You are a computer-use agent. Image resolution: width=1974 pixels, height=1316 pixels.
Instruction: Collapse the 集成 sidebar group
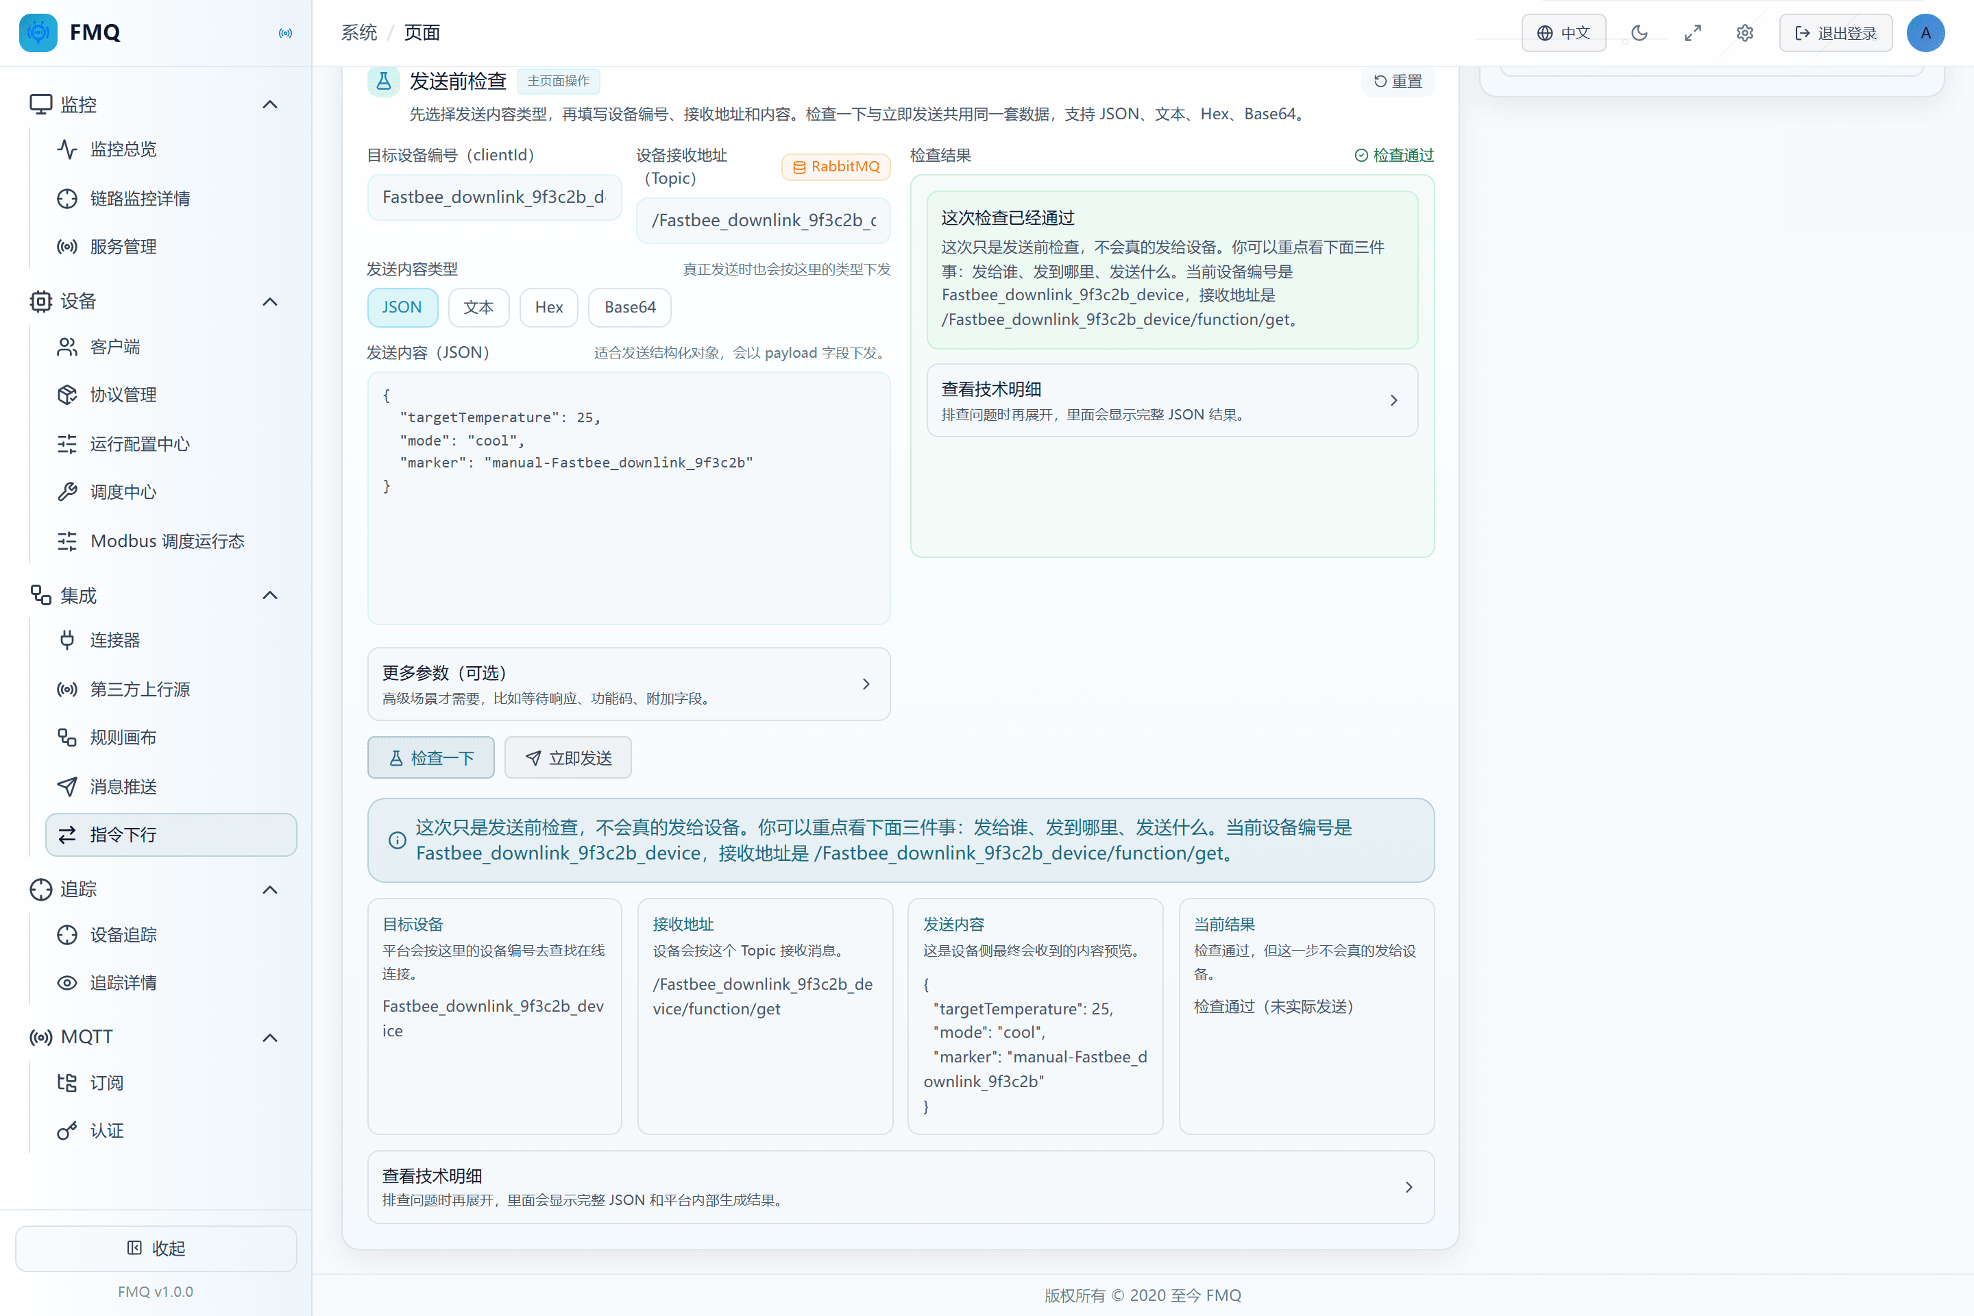269,596
